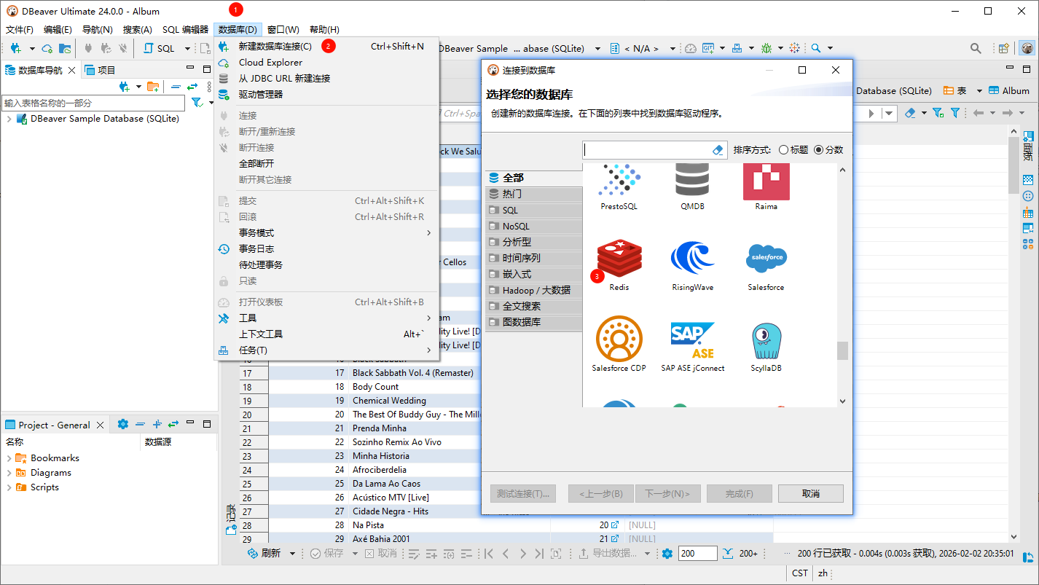The image size is (1039, 585).
Task: Select the 图数据库 category
Action: (534, 323)
